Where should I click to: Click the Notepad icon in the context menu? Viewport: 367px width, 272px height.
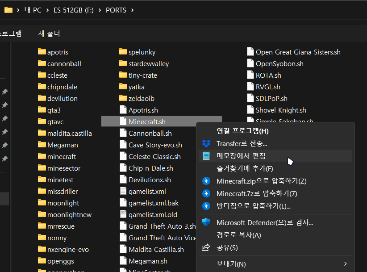tap(206, 156)
